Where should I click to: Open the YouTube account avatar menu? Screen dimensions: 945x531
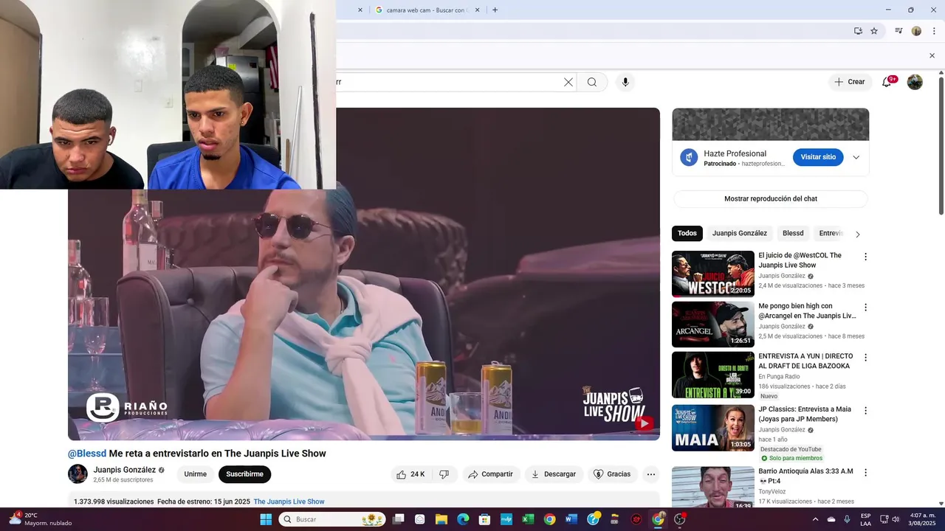tap(915, 82)
